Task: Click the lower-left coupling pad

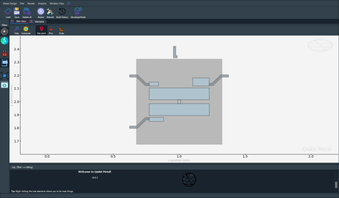Action: click(156, 119)
